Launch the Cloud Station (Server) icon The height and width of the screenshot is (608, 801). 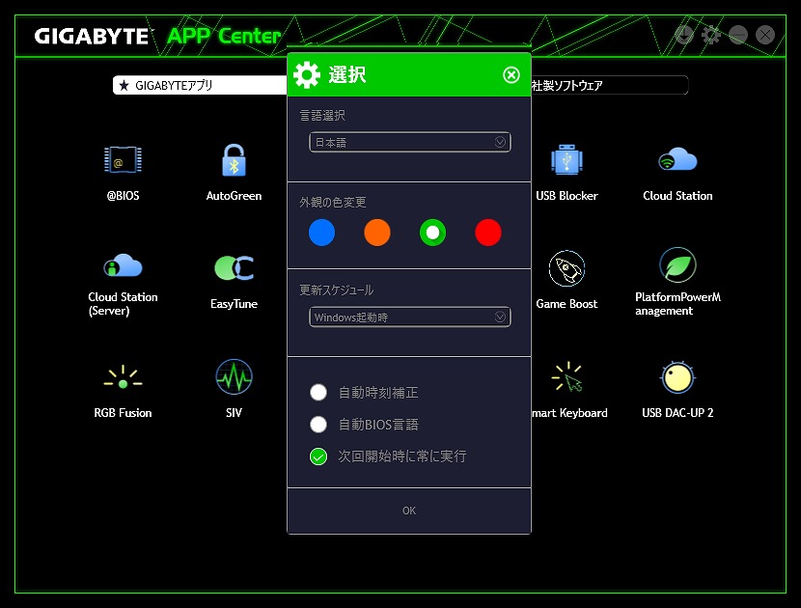[123, 265]
